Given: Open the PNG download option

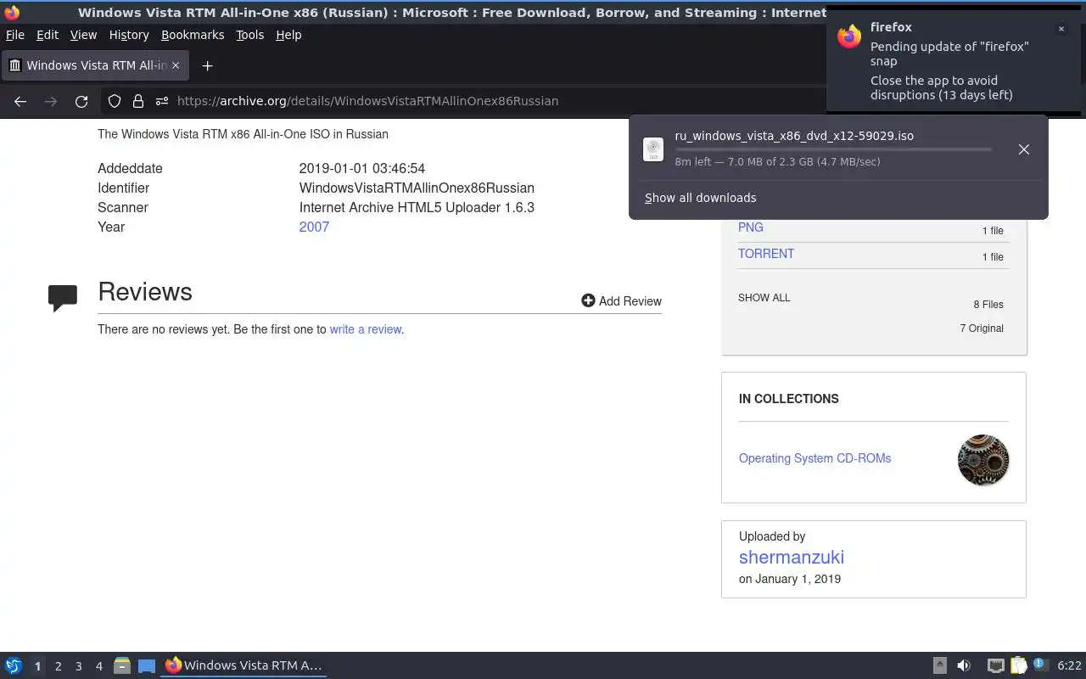Looking at the screenshot, I should [750, 227].
